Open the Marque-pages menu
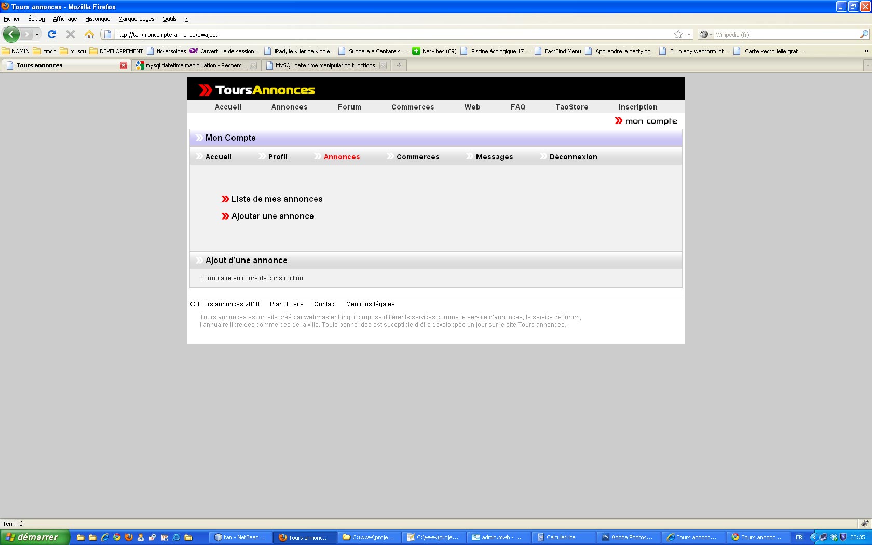The image size is (872, 545). coord(136,19)
